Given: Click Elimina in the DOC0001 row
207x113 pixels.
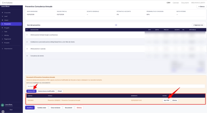Looking at the screenshot, I should (x=175, y=100).
